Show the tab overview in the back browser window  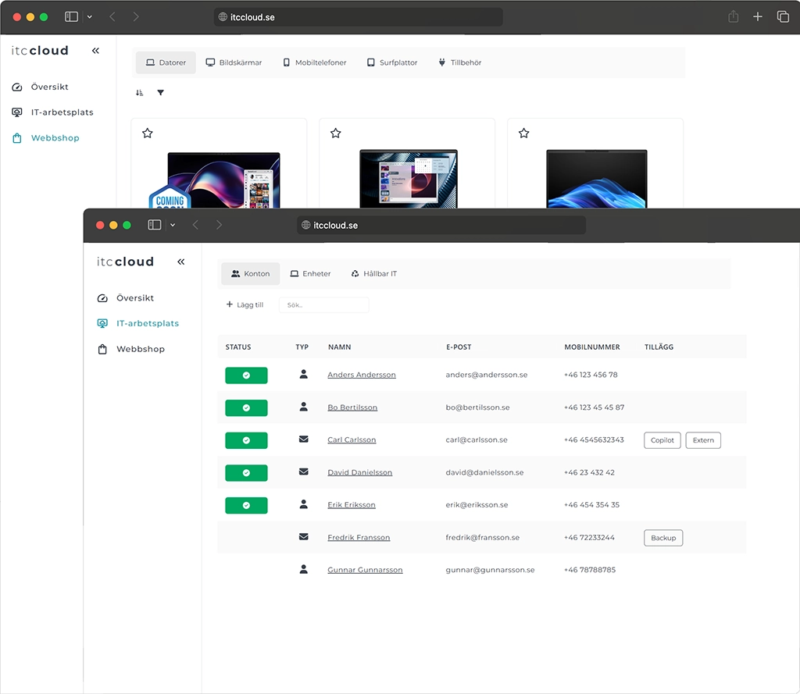point(782,16)
